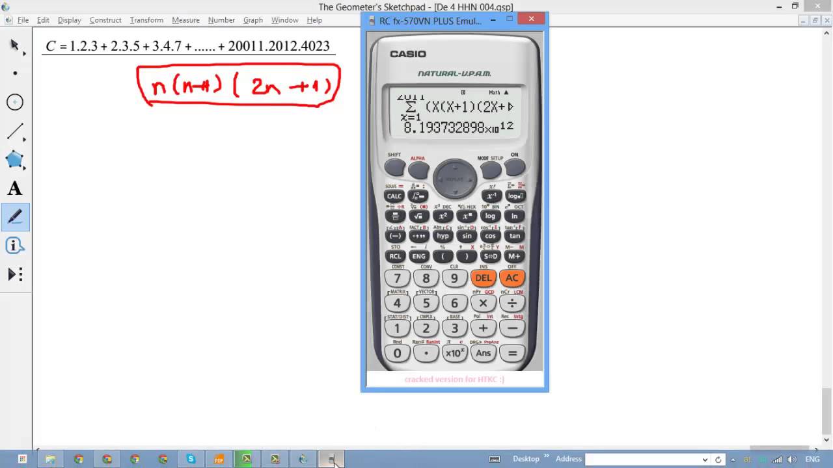The height and width of the screenshot is (468, 833).
Task: Click the plus key on calculator
Action: (483, 328)
